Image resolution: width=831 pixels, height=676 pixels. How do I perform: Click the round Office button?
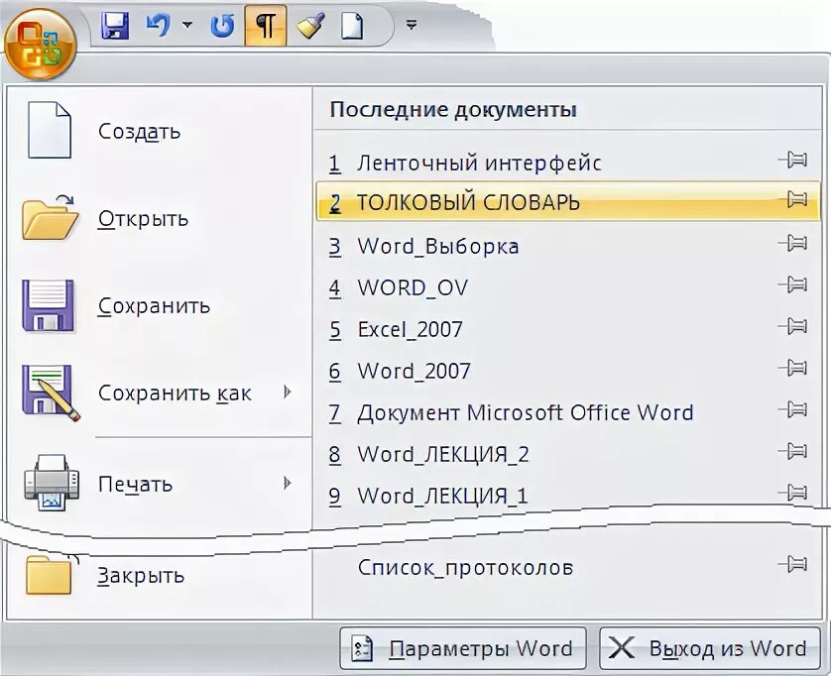(41, 44)
